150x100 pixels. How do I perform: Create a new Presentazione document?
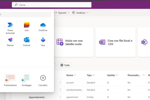[10, 80]
